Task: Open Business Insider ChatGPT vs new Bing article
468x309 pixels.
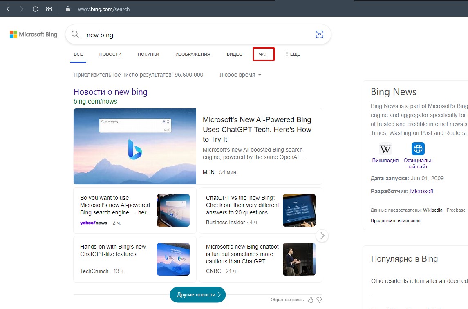Action: [x=242, y=205]
